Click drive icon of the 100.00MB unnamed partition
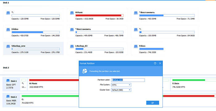The height and width of the screenshot is (111, 216). pyautogui.click(x=136, y=30)
